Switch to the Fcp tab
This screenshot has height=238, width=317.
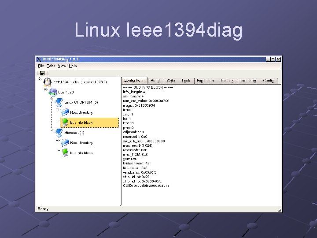coord(205,81)
